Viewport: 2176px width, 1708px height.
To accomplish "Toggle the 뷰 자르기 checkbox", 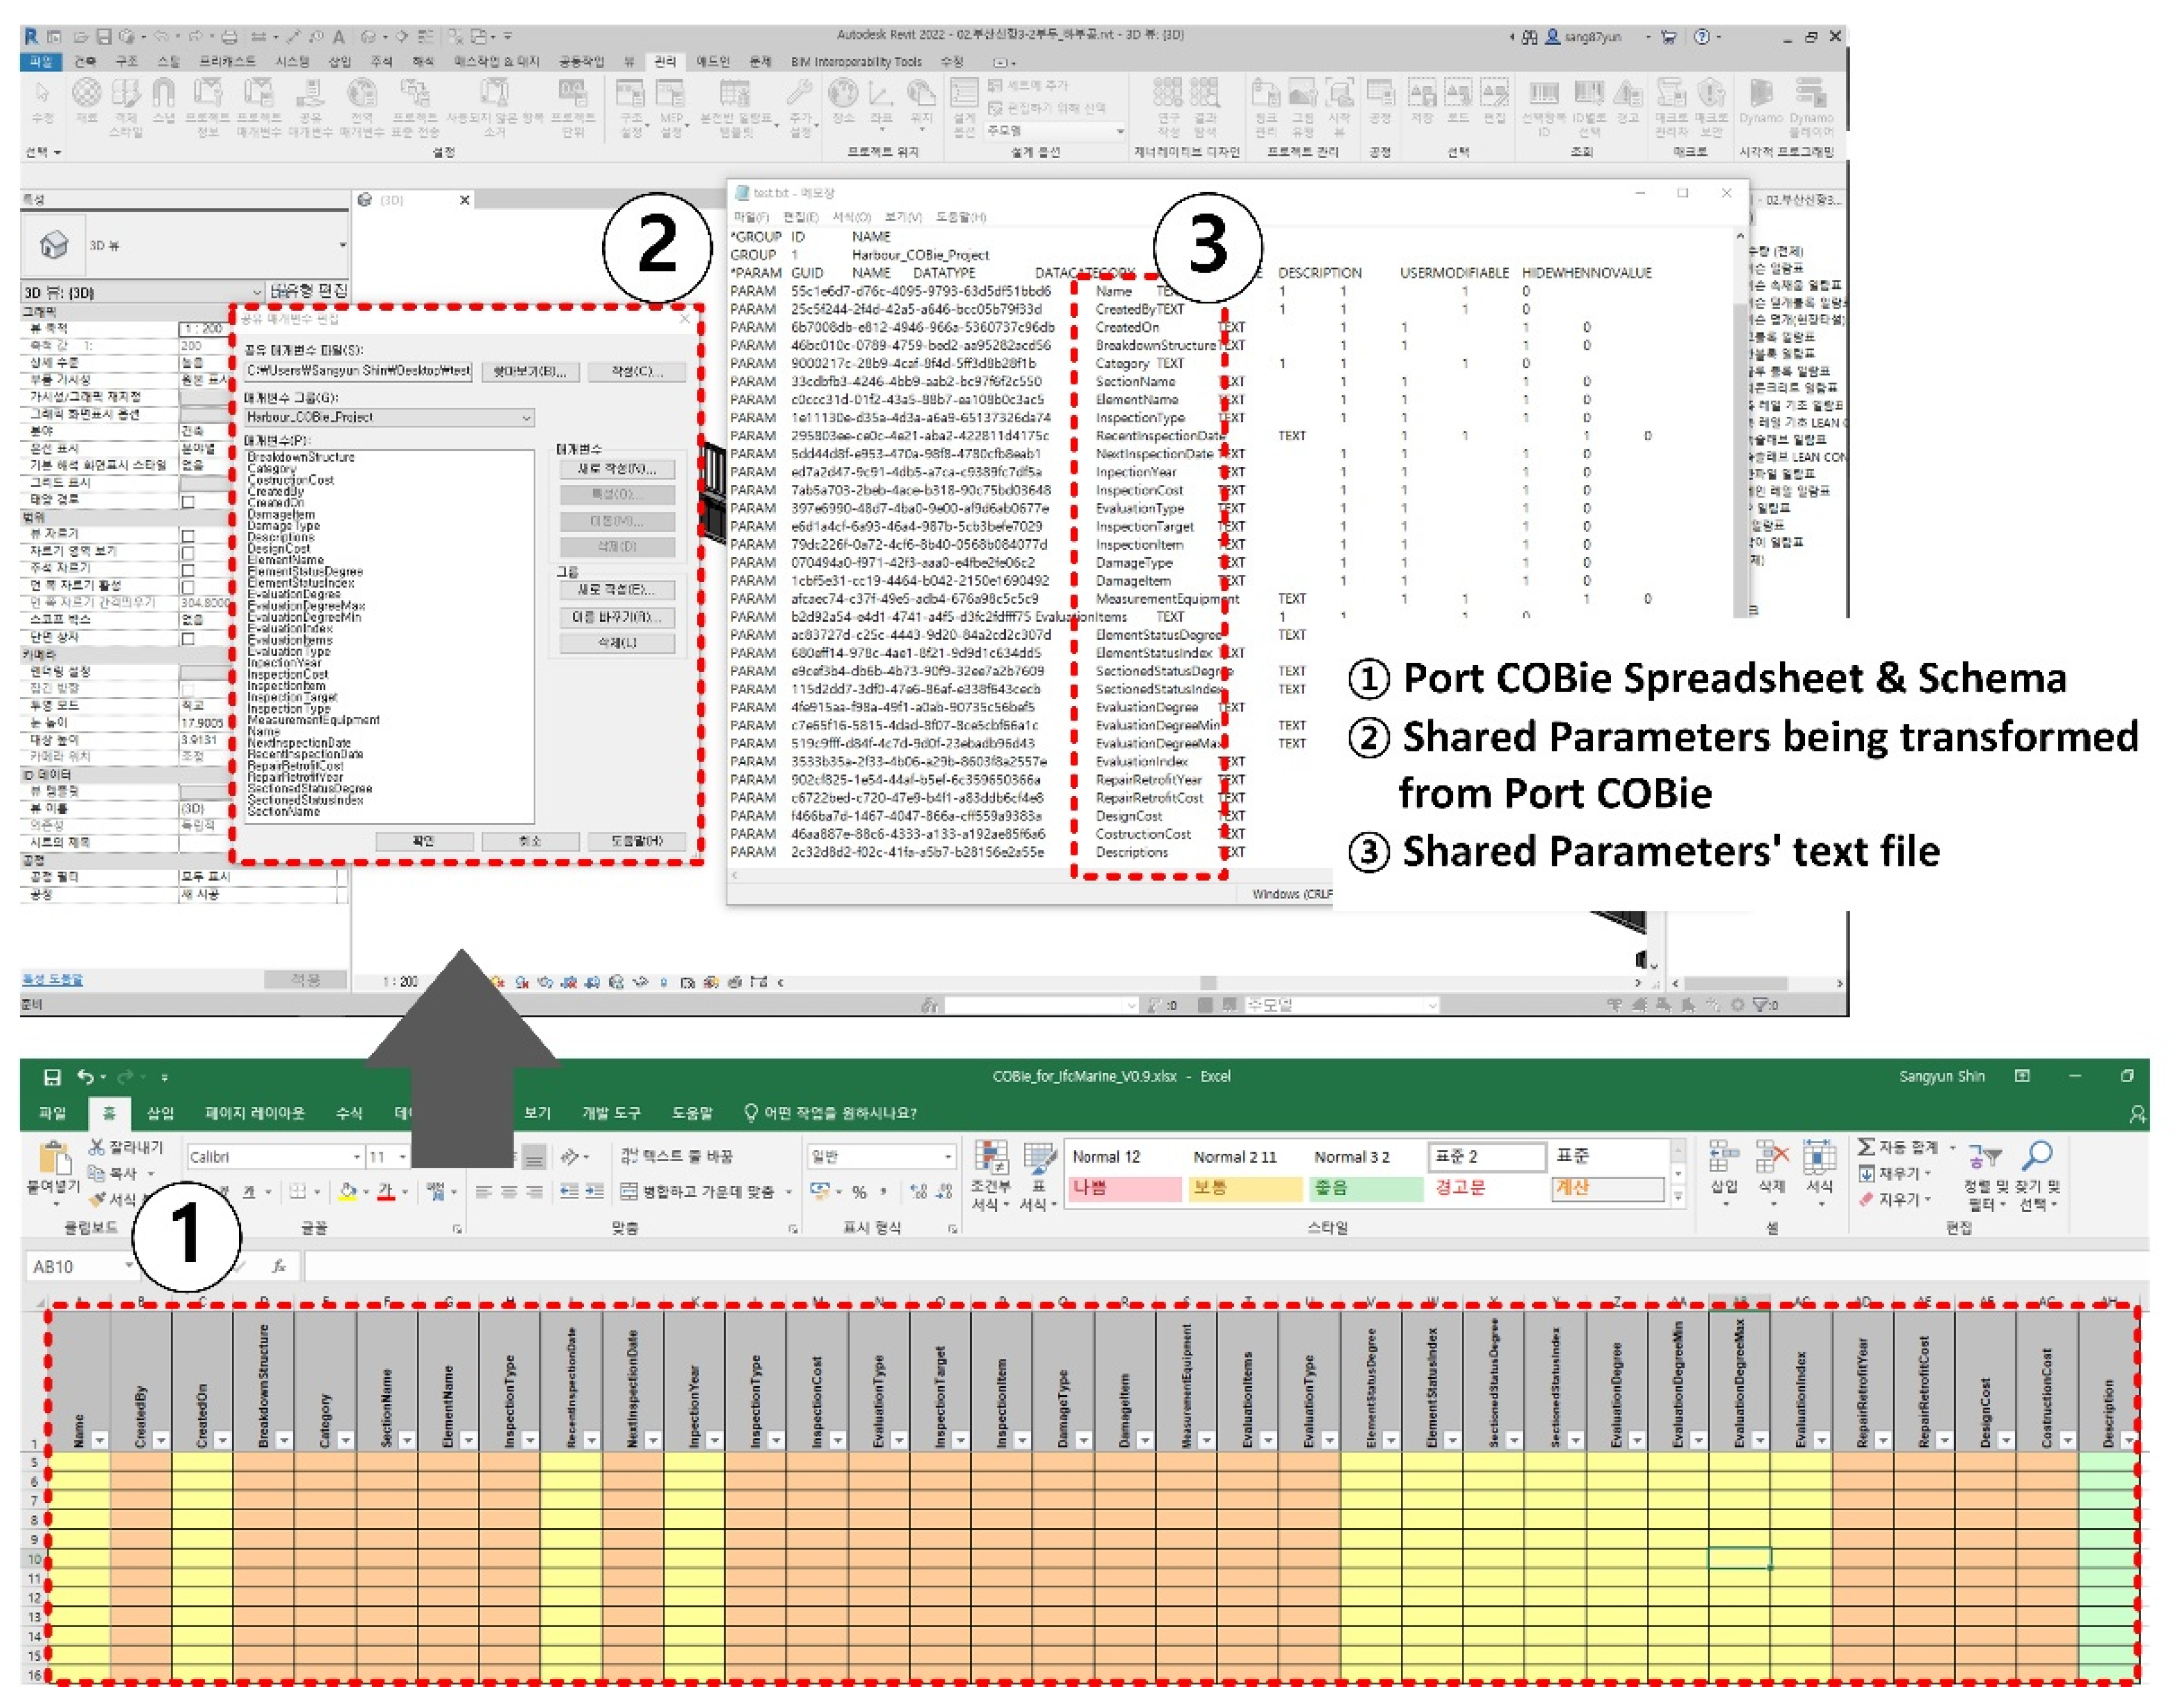I will pyautogui.click(x=188, y=535).
